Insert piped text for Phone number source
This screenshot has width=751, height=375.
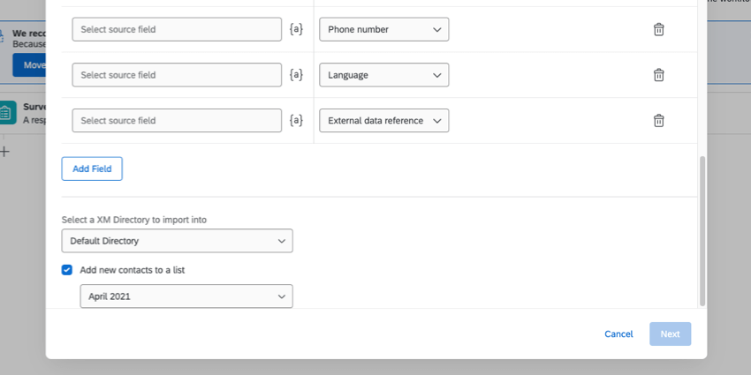296,29
